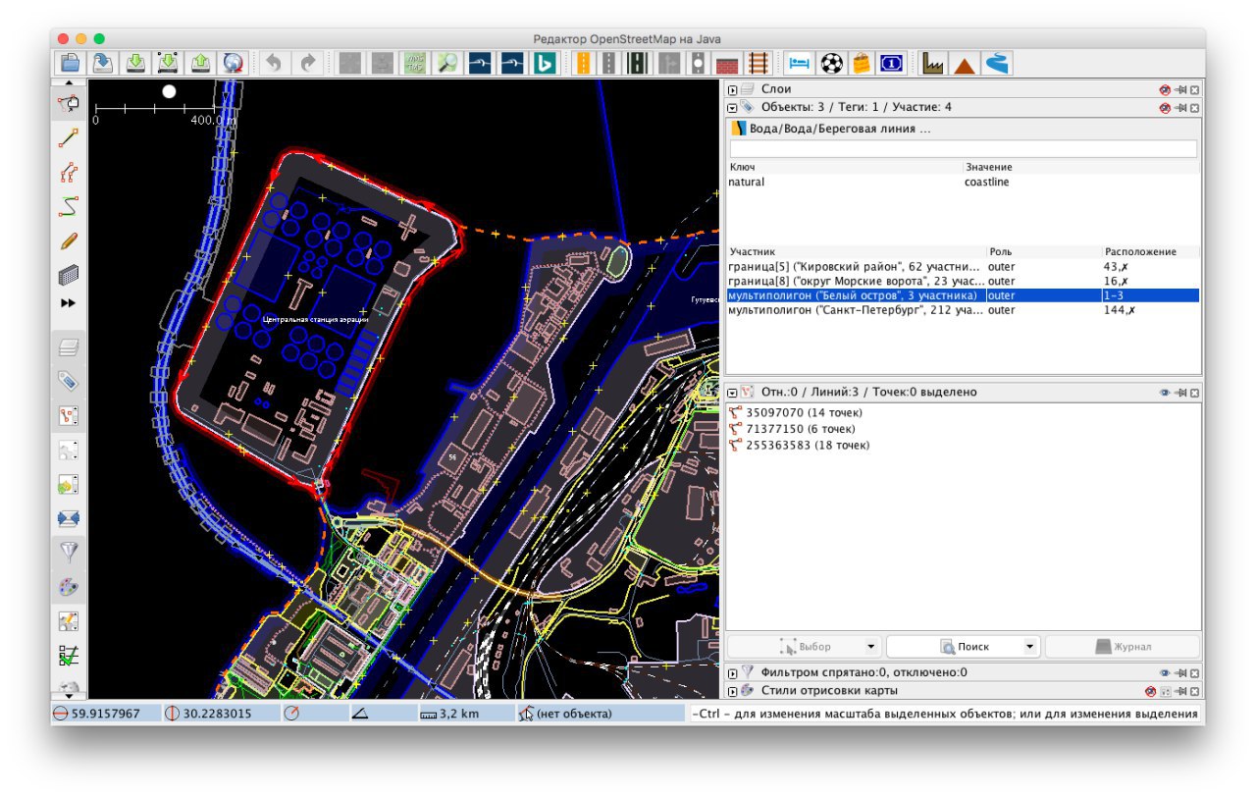Activate the Draw nodes tool
The image size is (1256, 798).
tap(69, 137)
